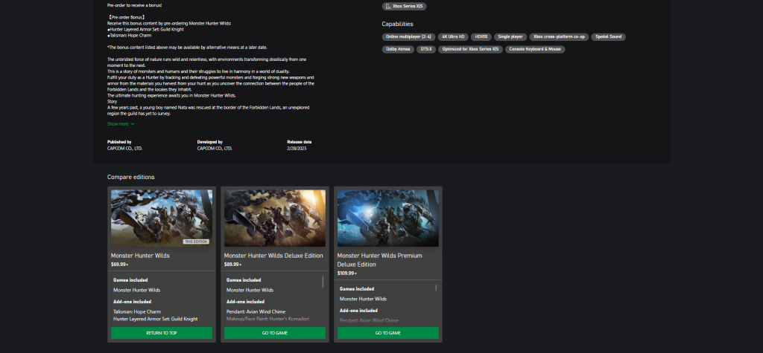Screen dimensions: 763x353
Task: Click the Premium Deluxe Edition contents scrollbar
Action: point(437,288)
